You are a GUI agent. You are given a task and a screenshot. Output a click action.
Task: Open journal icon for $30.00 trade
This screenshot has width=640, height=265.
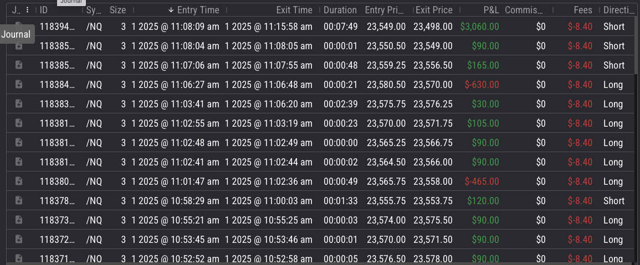coord(18,103)
